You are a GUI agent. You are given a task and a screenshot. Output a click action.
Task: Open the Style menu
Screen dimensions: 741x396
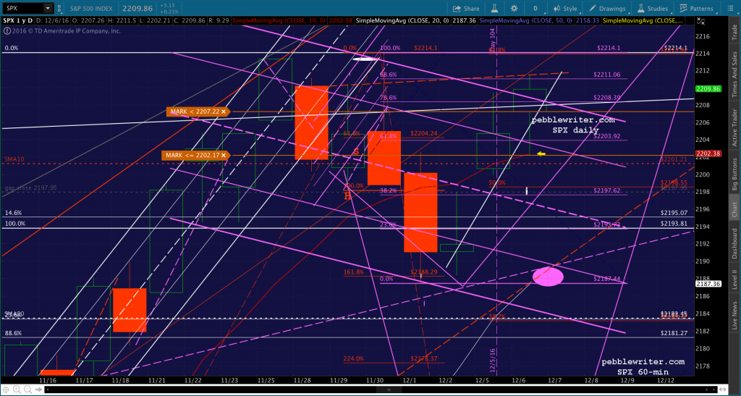click(x=565, y=9)
